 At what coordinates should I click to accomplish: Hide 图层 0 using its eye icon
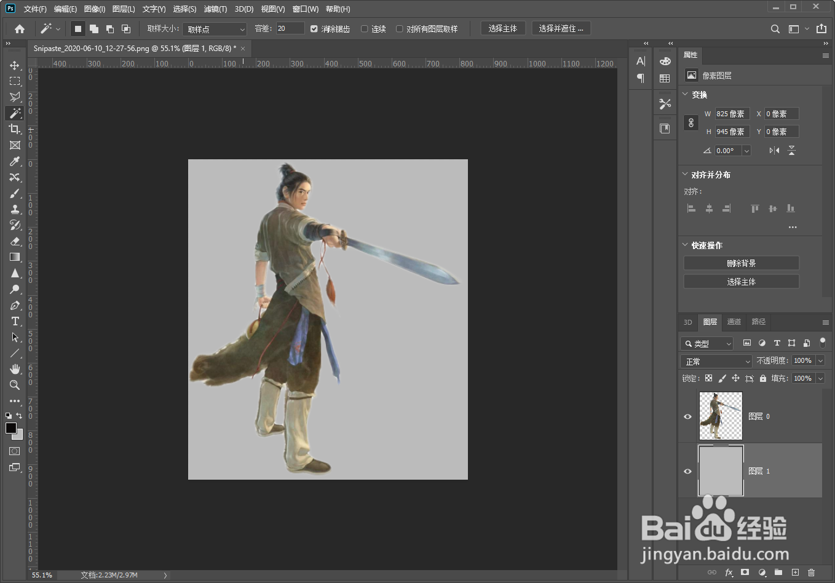[687, 416]
